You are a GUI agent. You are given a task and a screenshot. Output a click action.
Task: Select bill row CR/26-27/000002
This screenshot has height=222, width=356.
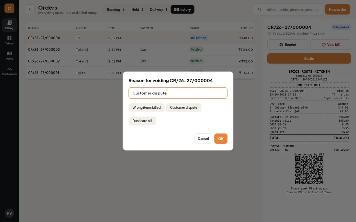[140, 61]
